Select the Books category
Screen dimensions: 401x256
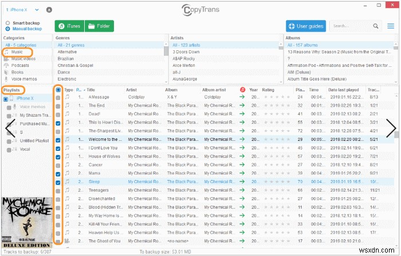pyautogui.click(x=17, y=72)
